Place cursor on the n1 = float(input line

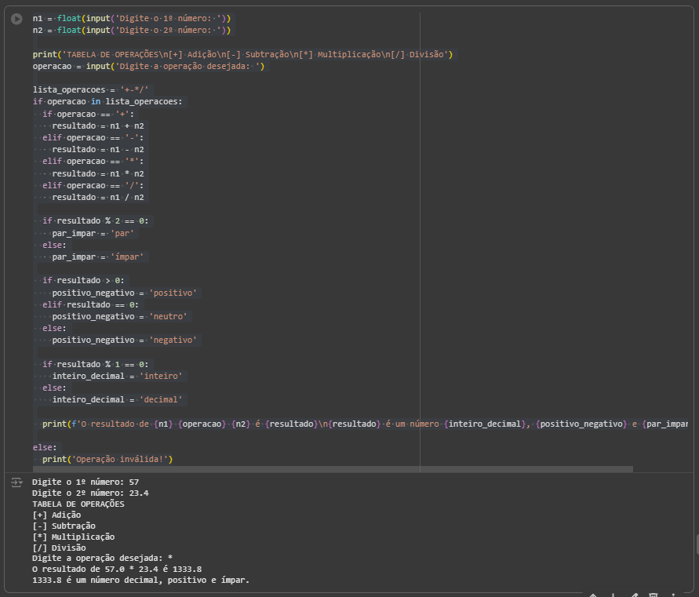pyautogui.click(x=132, y=19)
